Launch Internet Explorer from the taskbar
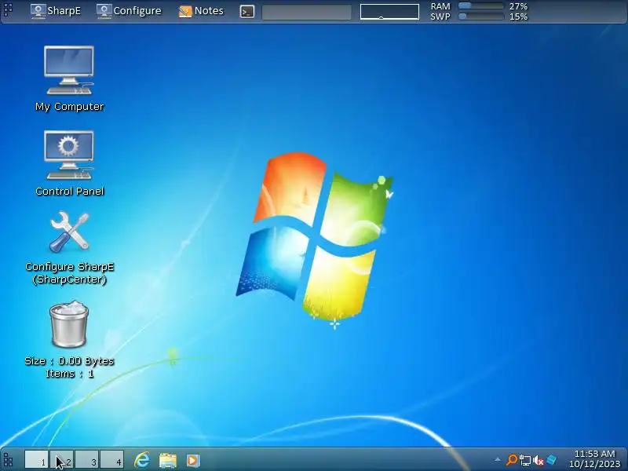This screenshot has height=471, width=628. coord(142,460)
